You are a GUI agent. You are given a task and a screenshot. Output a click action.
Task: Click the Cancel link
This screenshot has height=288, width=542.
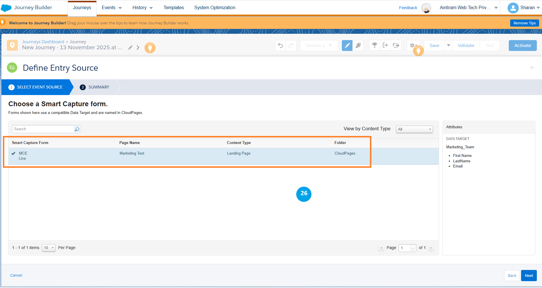click(x=16, y=275)
